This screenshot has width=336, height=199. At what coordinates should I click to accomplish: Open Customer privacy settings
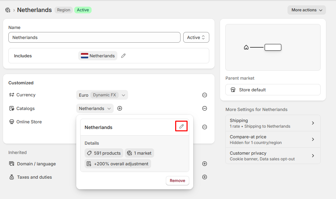pos(273,156)
